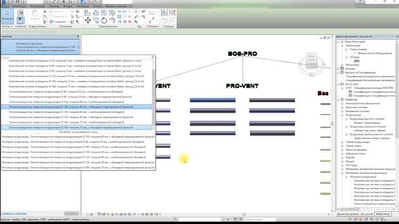This screenshot has width=399, height=224.
Task: Open the Конструкция ribbon tab
Action: pyautogui.click(x=37, y=6)
